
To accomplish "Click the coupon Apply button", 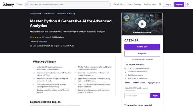I will [155, 96].
